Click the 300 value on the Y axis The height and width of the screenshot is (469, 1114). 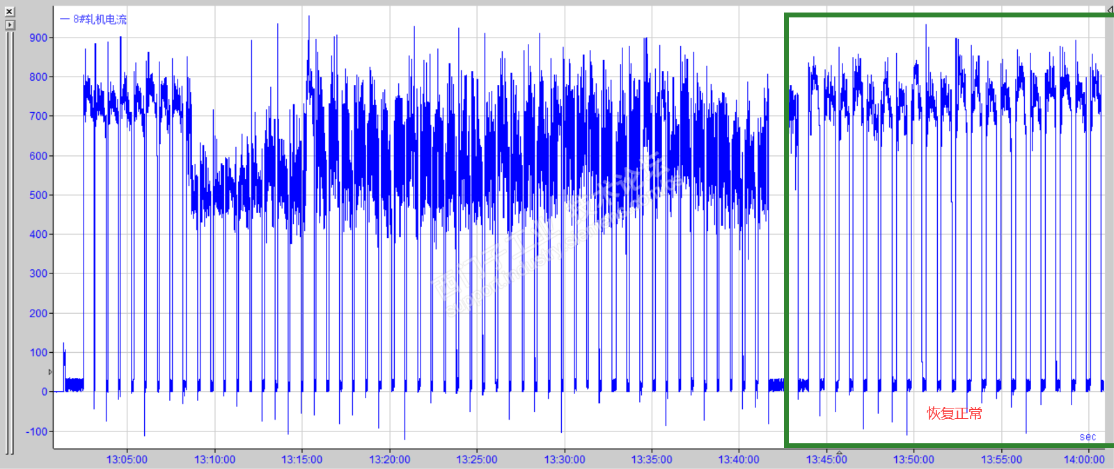[38, 273]
